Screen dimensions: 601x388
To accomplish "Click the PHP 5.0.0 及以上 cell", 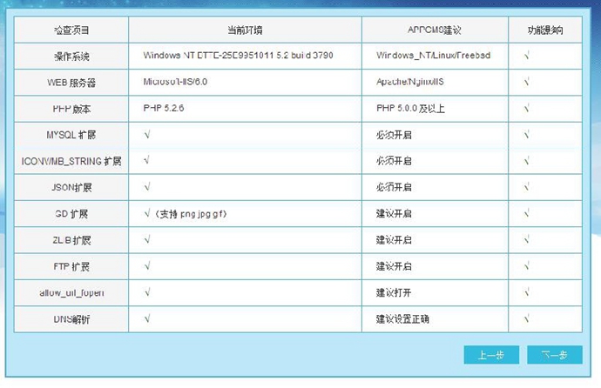I will (x=410, y=108).
